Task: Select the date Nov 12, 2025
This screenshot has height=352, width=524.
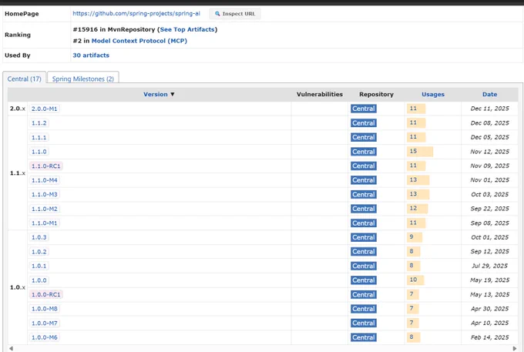Action: point(489,152)
